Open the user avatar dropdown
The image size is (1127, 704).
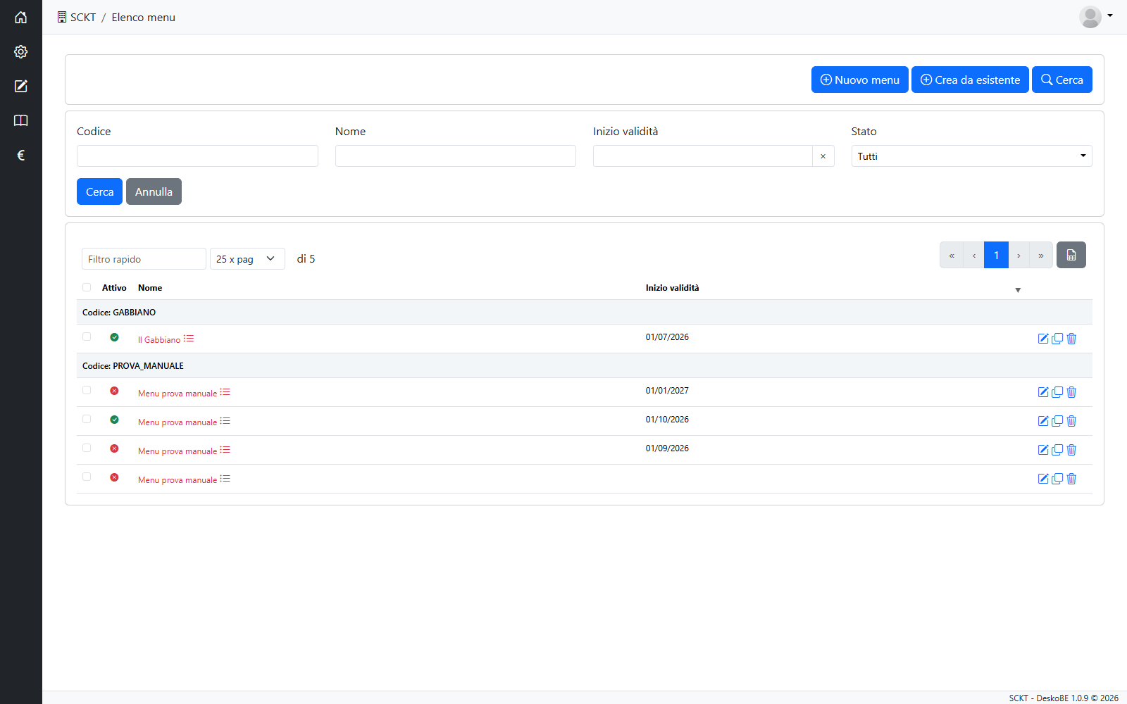coord(1096,17)
